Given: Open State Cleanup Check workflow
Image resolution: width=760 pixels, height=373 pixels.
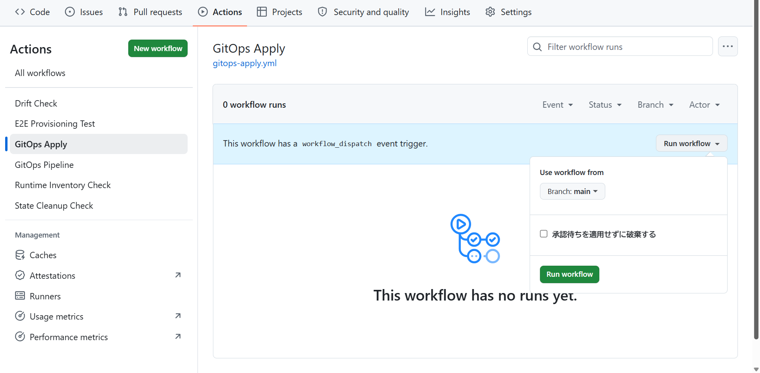Looking at the screenshot, I should pos(99,206).
